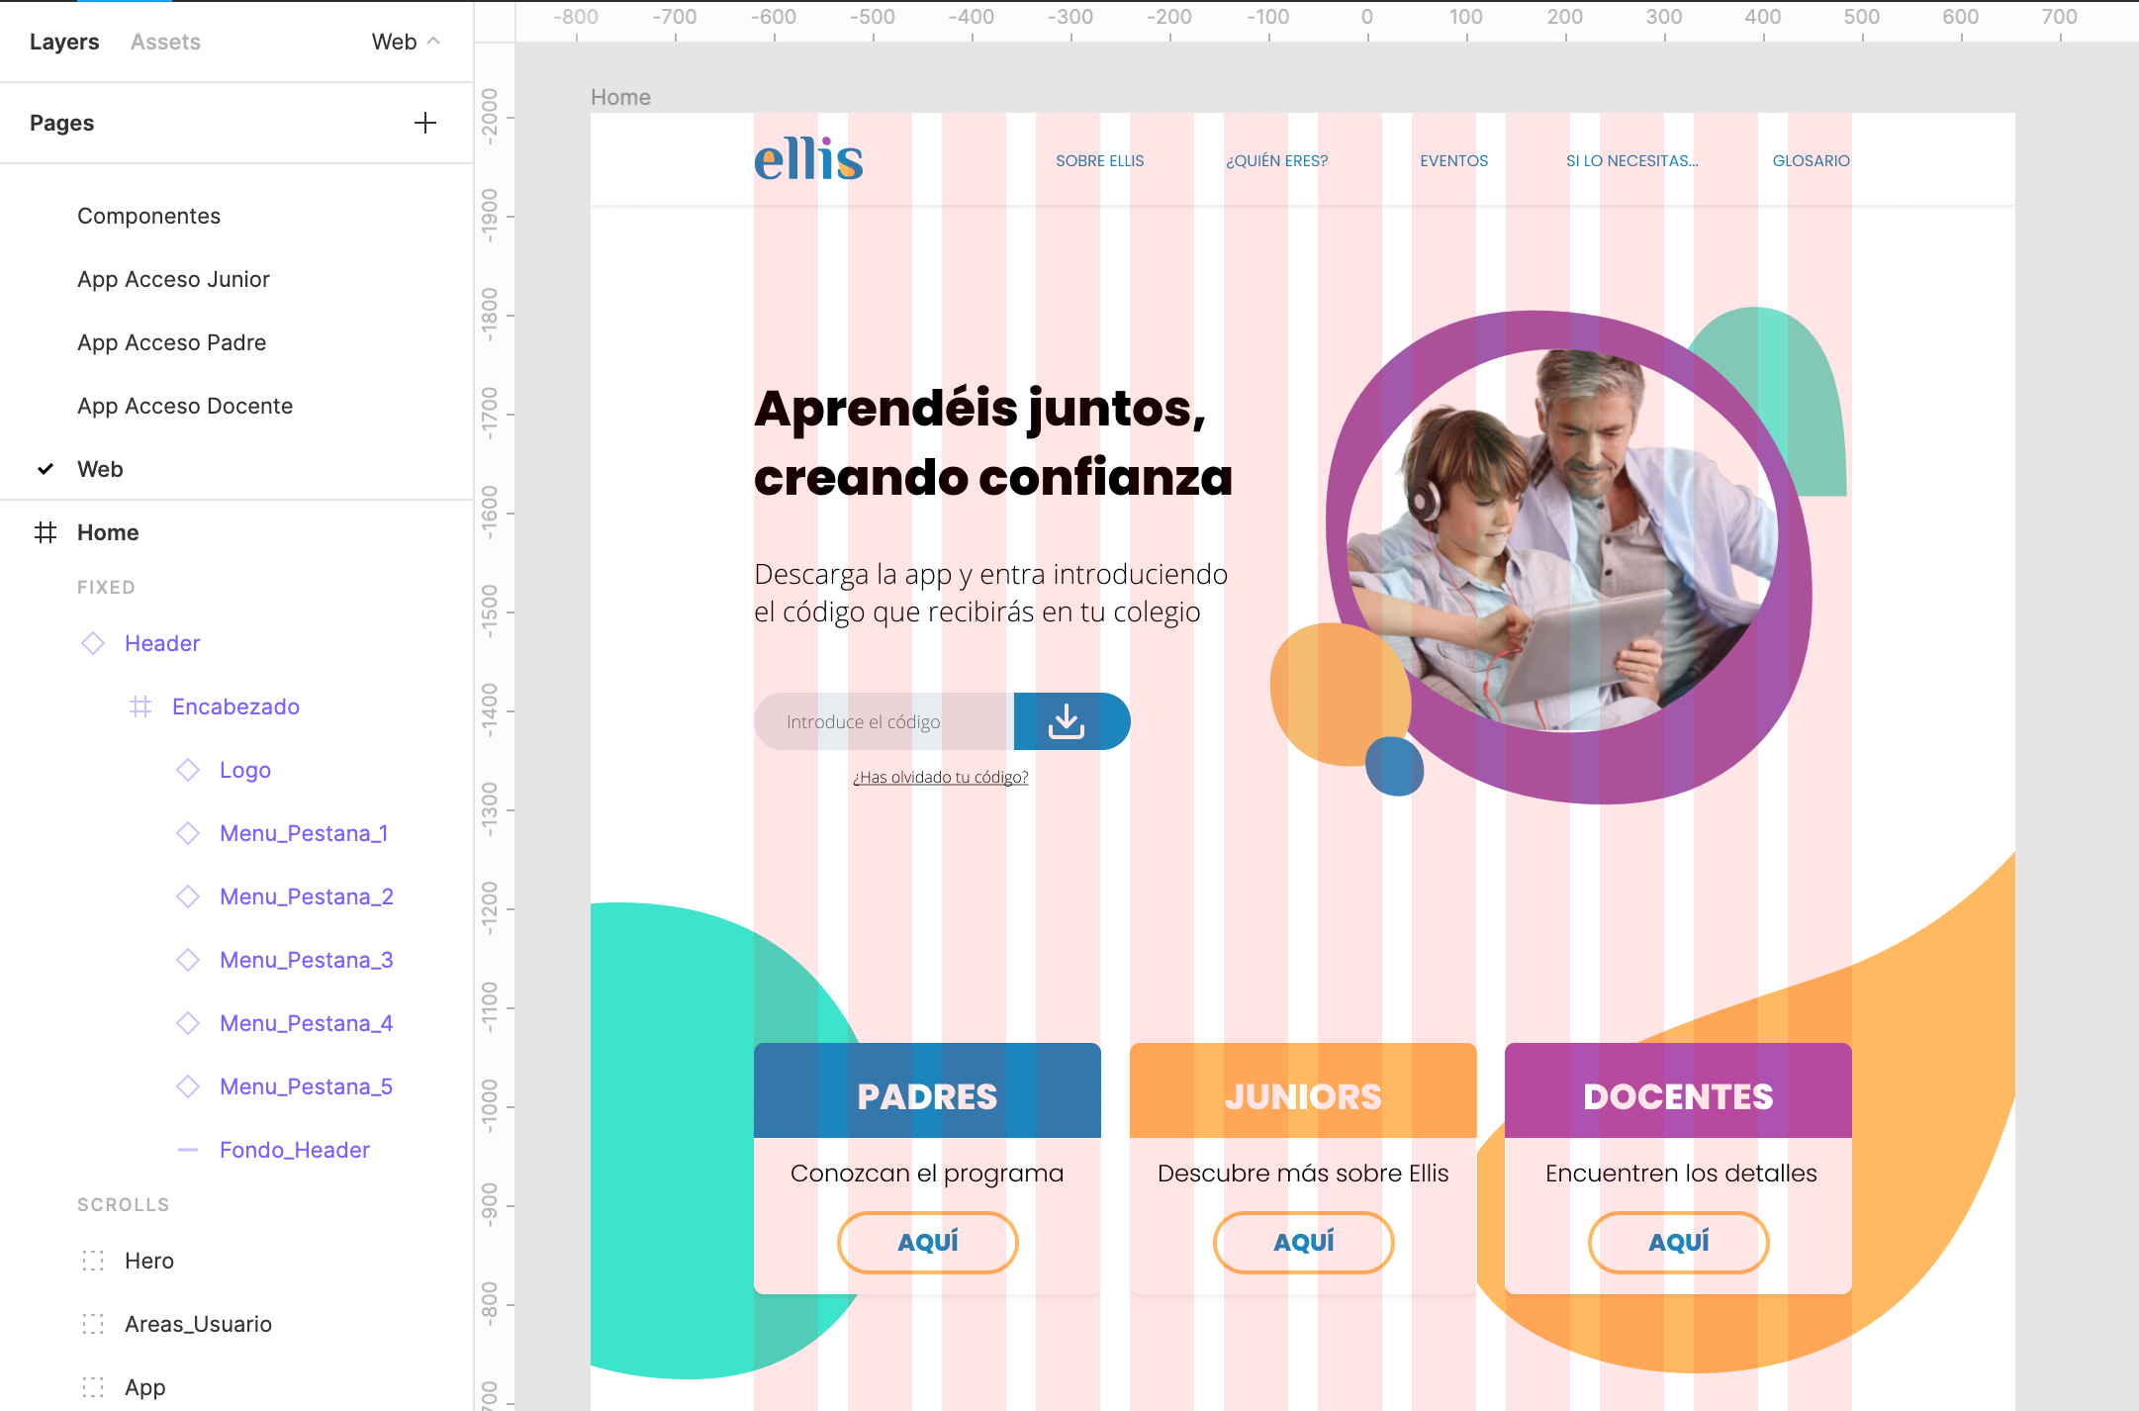Select the Areas_Usuario layer

tap(198, 1324)
